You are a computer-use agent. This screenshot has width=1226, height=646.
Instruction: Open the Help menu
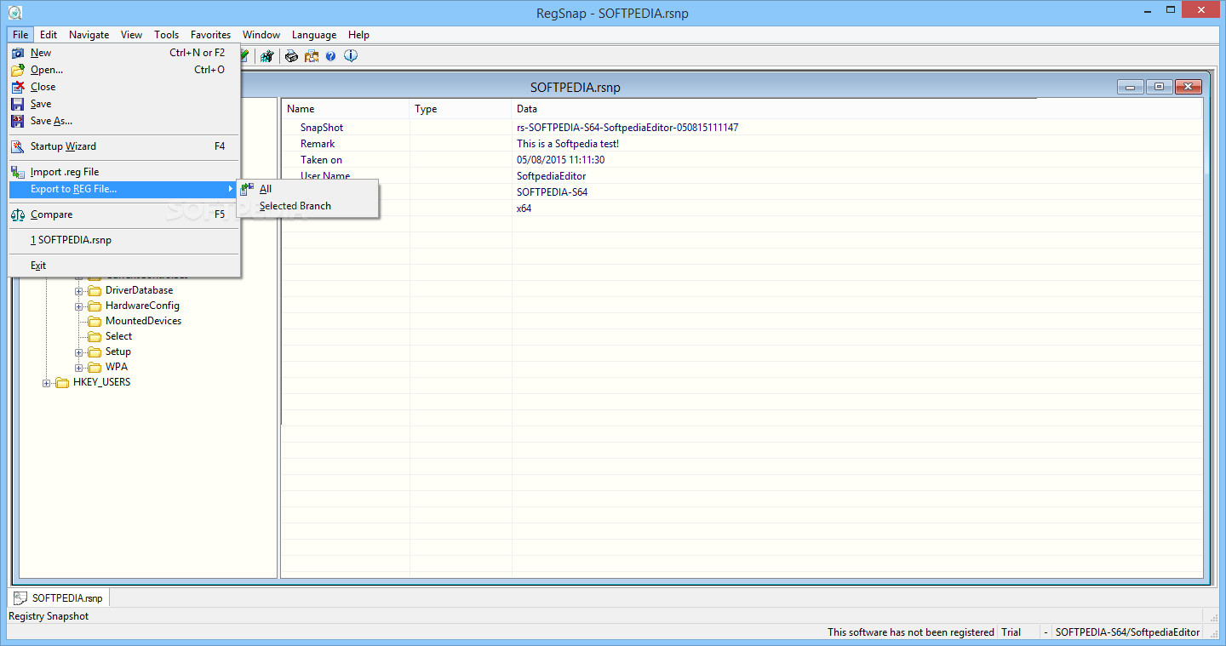pyautogui.click(x=358, y=35)
